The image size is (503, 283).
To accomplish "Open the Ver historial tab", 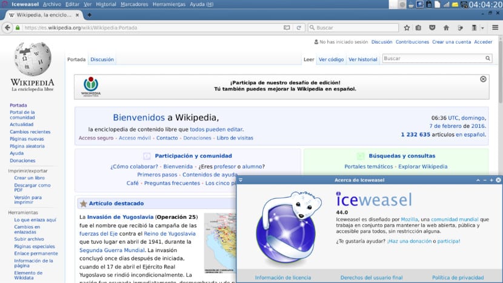I will click(363, 59).
